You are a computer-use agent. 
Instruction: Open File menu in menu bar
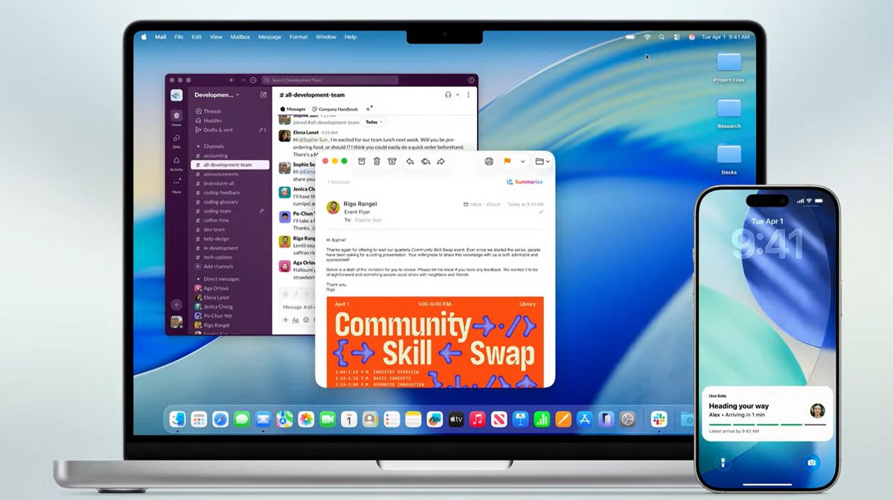(x=179, y=36)
